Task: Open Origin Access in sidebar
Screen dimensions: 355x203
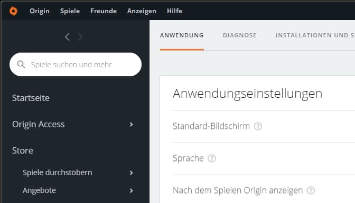Action: point(39,124)
